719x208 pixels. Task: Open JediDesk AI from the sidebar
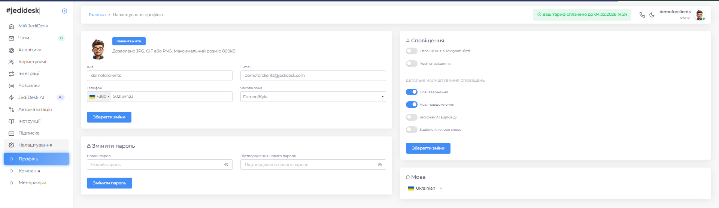(31, 97)
